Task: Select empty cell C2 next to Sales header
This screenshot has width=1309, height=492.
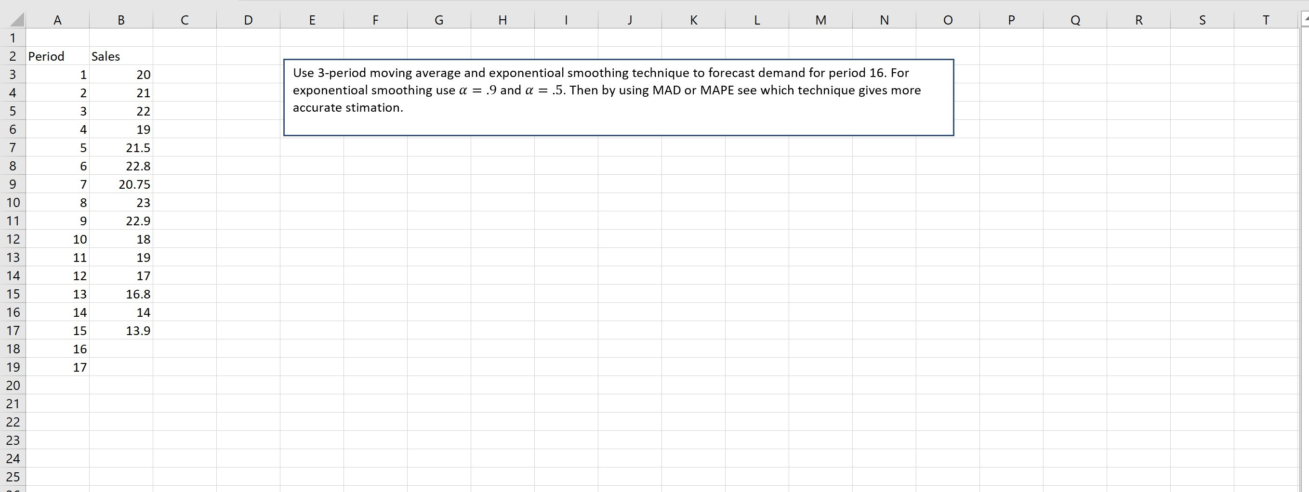Action: pyautogui.click(x=185, y=56)
